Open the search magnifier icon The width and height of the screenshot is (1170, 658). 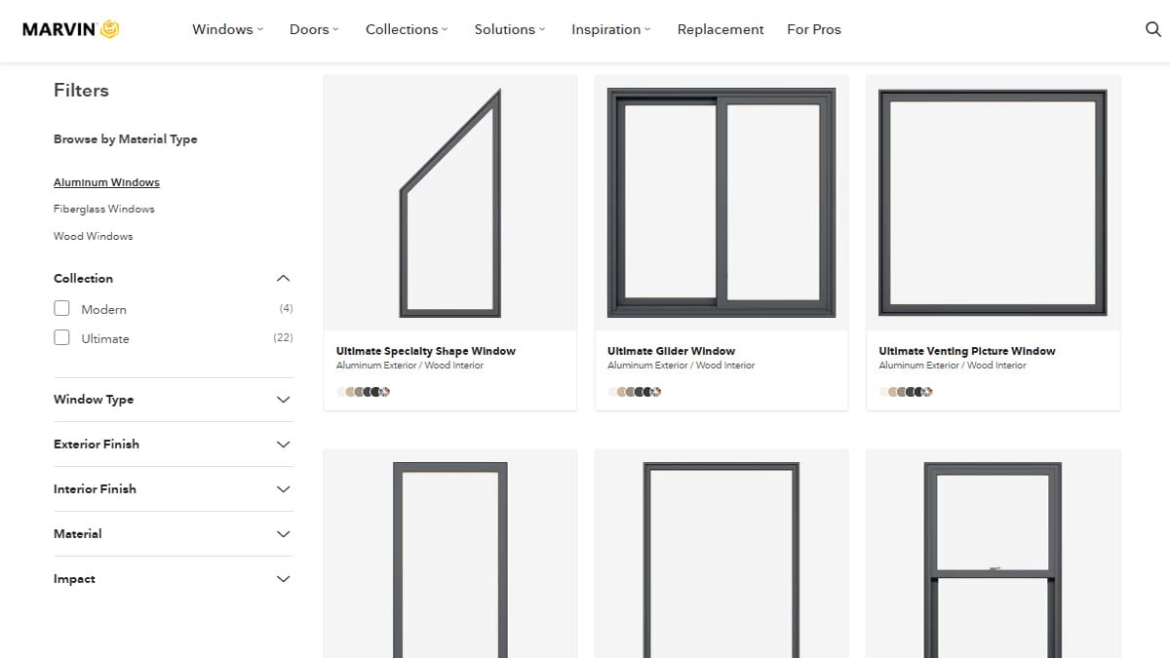tap(1152, 29)
